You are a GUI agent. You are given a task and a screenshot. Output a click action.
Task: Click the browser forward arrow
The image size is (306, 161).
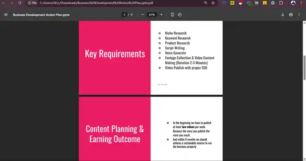point(12,3)
